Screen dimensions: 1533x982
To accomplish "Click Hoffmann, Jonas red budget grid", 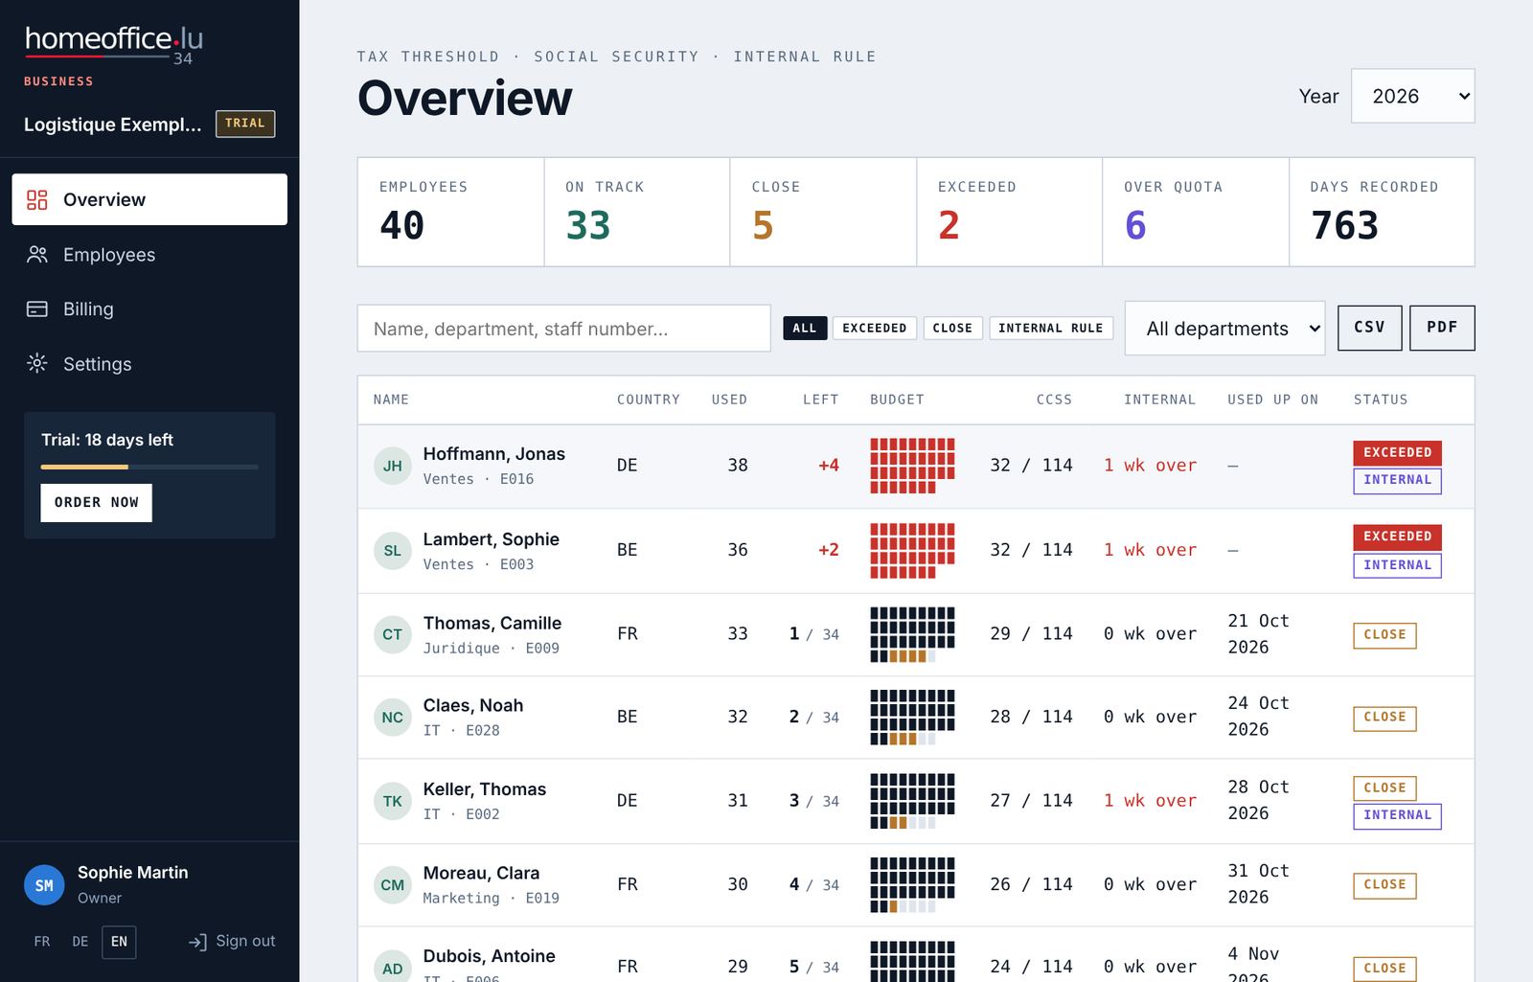I will tap(912, 466).
